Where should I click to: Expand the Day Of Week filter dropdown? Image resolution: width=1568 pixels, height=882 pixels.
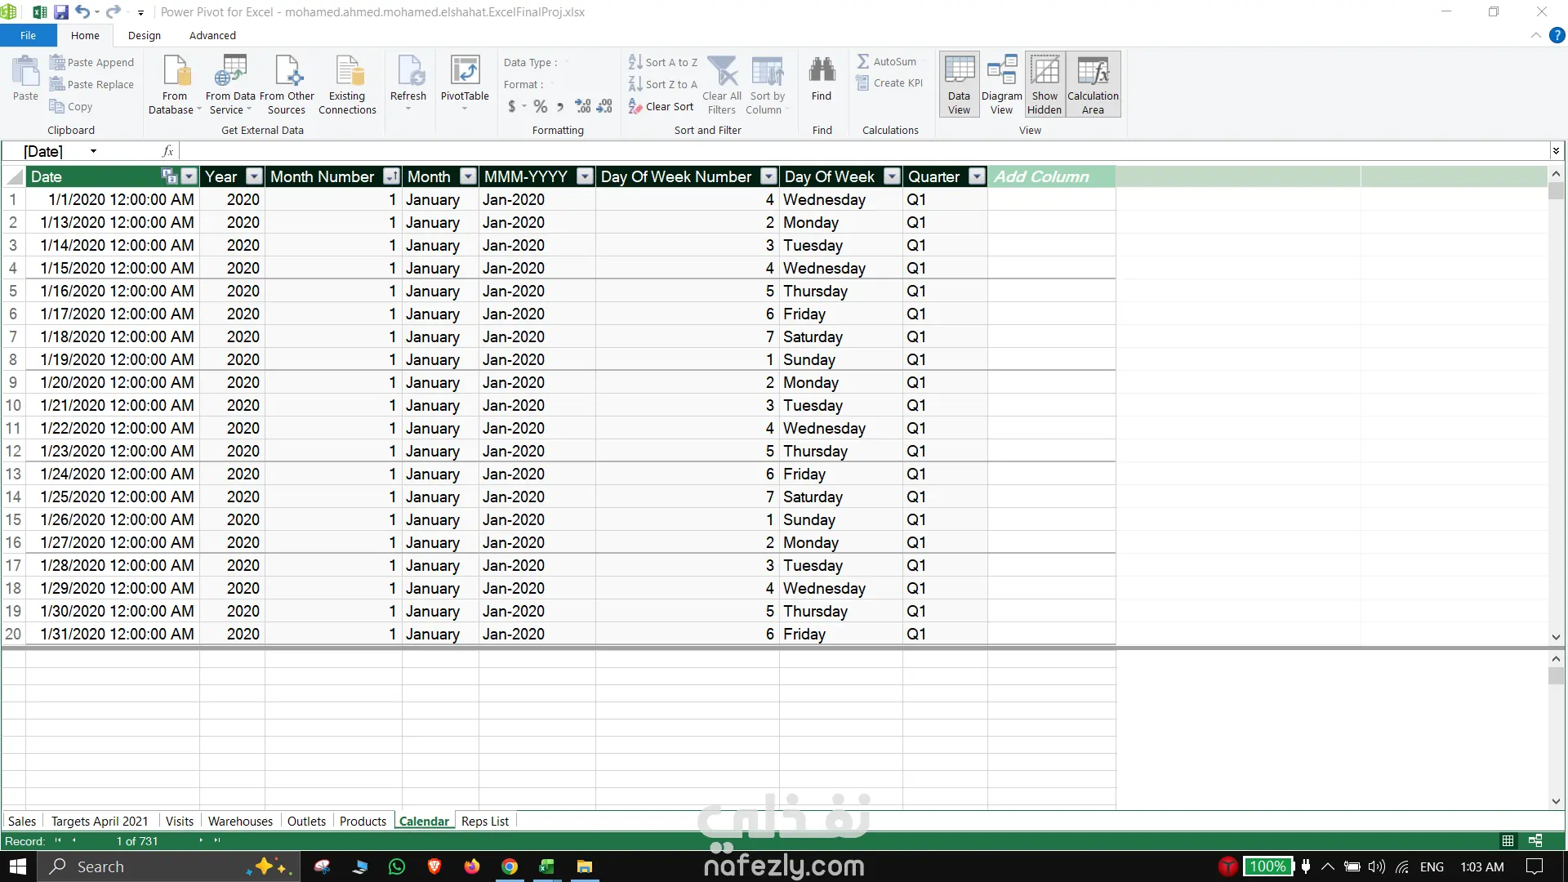(892, 176)
